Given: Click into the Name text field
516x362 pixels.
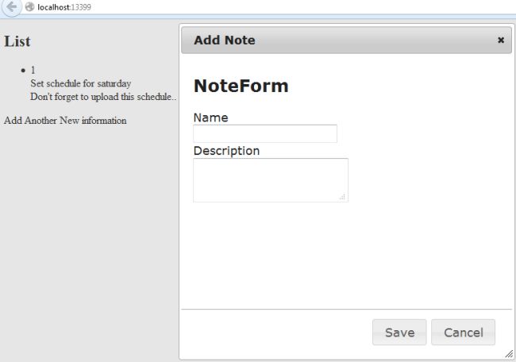Looking at the screenshot, I should (265, 133).
